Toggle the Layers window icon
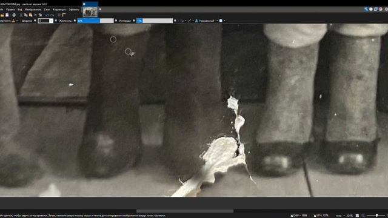 tap(376, 9)
